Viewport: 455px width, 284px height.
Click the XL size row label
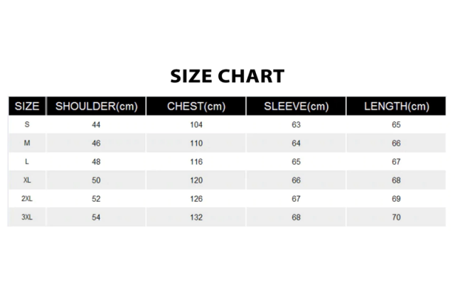(27, 180)
